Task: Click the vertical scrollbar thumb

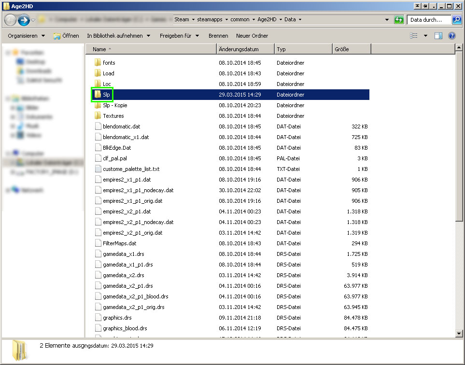Action: coord(459,136)
